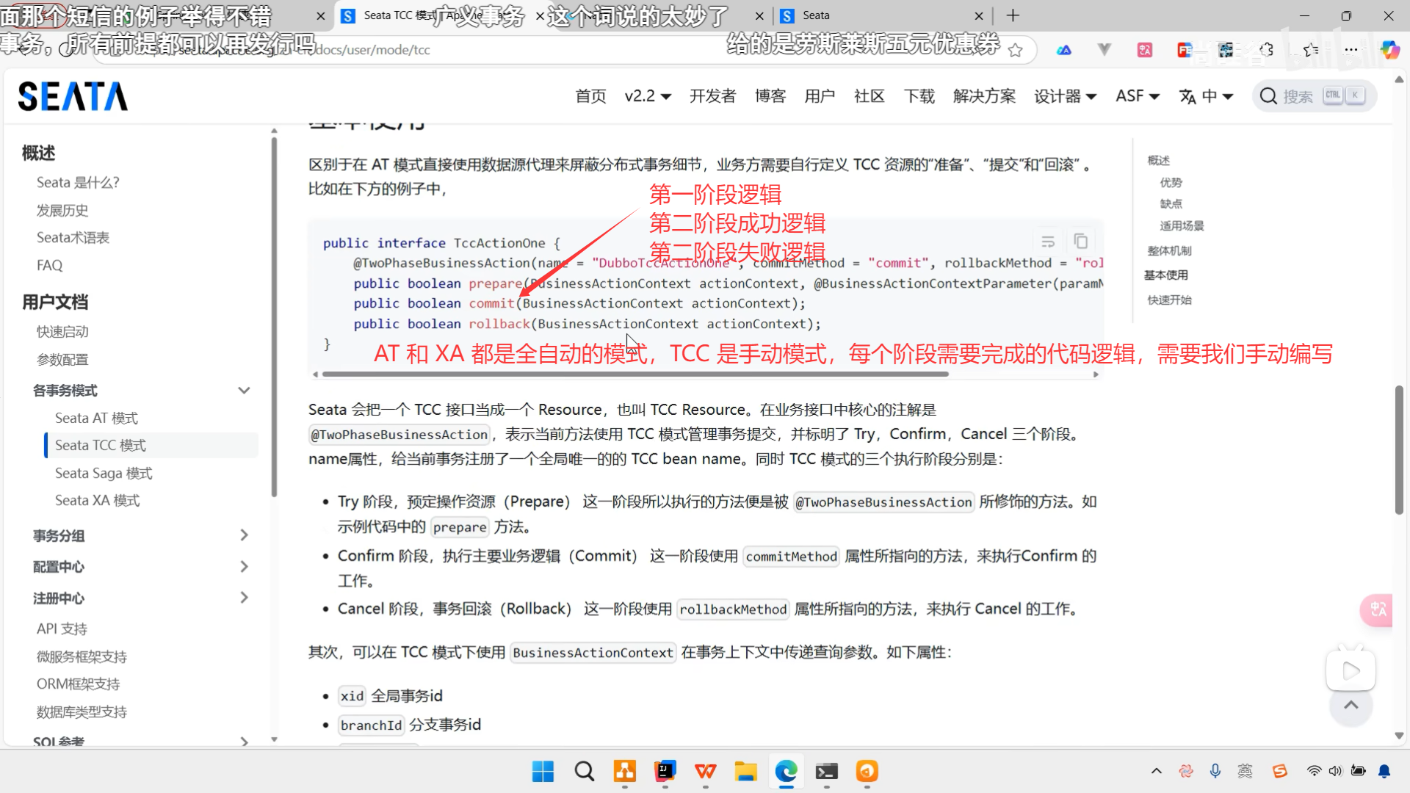Click the copy code icon in code block
Viewport: 1410px width, 793px height.
[1080, 242]
